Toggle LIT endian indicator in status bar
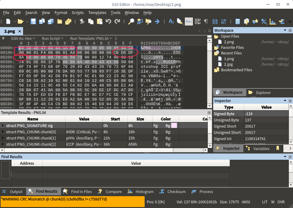Screen dimensions: 293x208 [265, 201]
